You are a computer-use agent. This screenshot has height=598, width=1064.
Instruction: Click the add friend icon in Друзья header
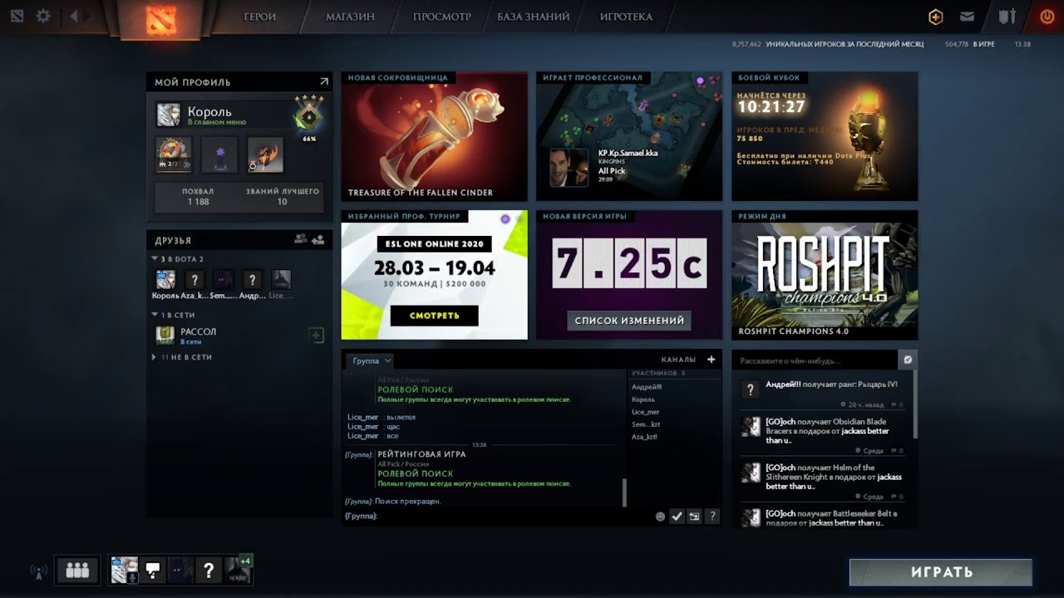[x=318, y=239]
